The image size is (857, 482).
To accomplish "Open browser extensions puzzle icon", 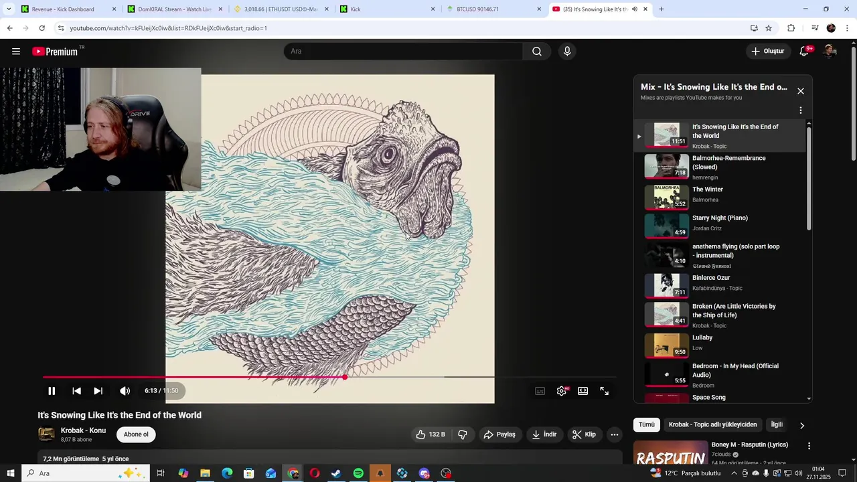I will tap(791, 28).
